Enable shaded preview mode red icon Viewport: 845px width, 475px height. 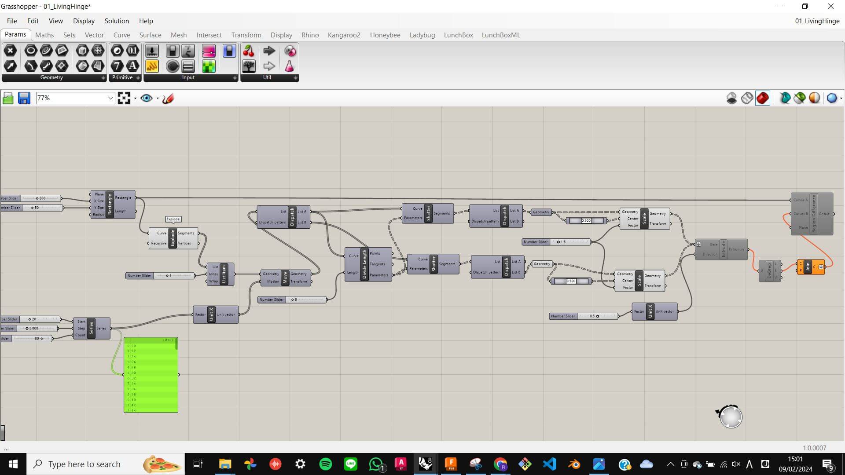click(763, 98)
